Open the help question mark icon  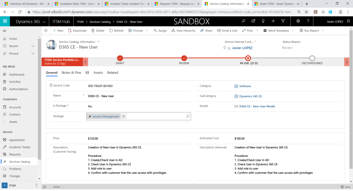pos(308,21)
